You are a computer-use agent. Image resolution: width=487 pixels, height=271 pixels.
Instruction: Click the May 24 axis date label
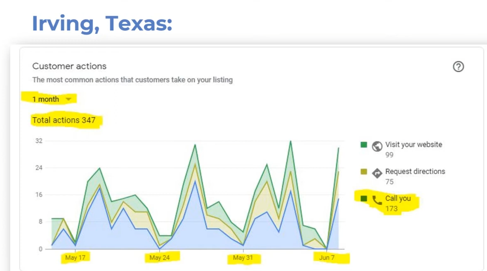(x=159, y=258)
